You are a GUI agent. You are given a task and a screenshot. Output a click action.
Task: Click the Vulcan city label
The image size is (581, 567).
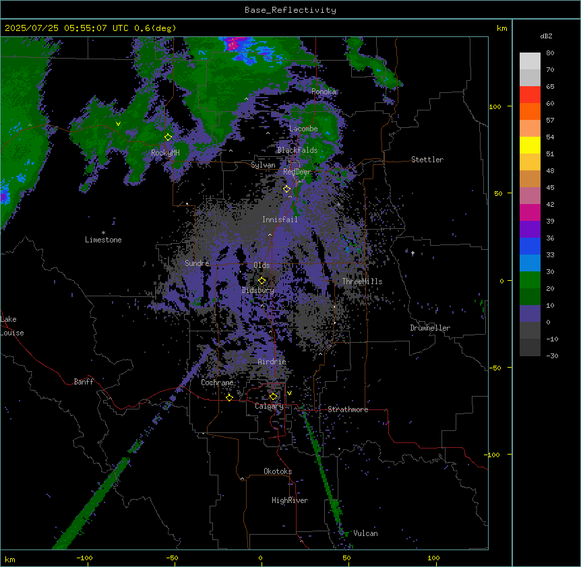(365, 533)
